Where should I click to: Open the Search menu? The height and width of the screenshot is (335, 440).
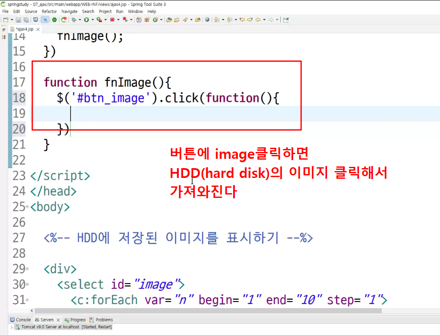point(88,11)
